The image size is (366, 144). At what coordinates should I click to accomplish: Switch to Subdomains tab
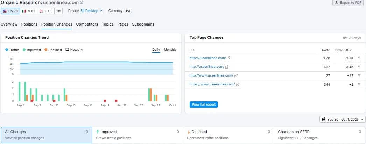click(143, 24)
